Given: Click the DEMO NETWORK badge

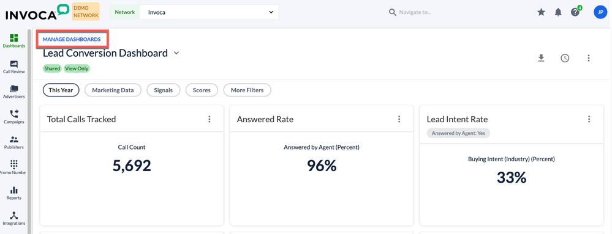Looking at the screenshot, I should 86,12.
